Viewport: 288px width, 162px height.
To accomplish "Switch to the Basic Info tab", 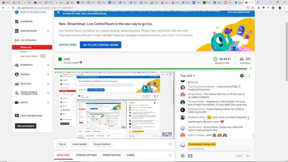I will click(63, 155).
